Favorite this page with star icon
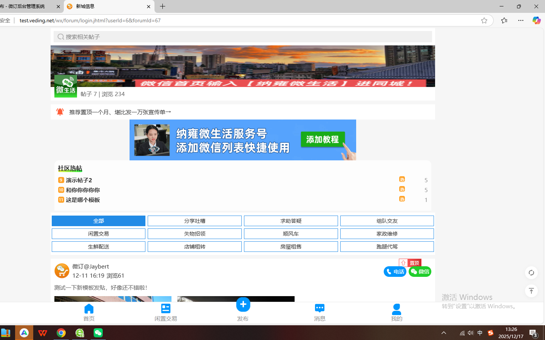The height and width of the screenshot is (340, 545). (484, 20)
